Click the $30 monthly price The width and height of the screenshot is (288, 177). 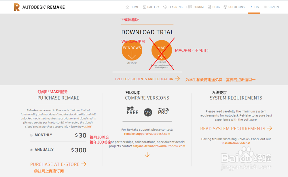(81, 135)
